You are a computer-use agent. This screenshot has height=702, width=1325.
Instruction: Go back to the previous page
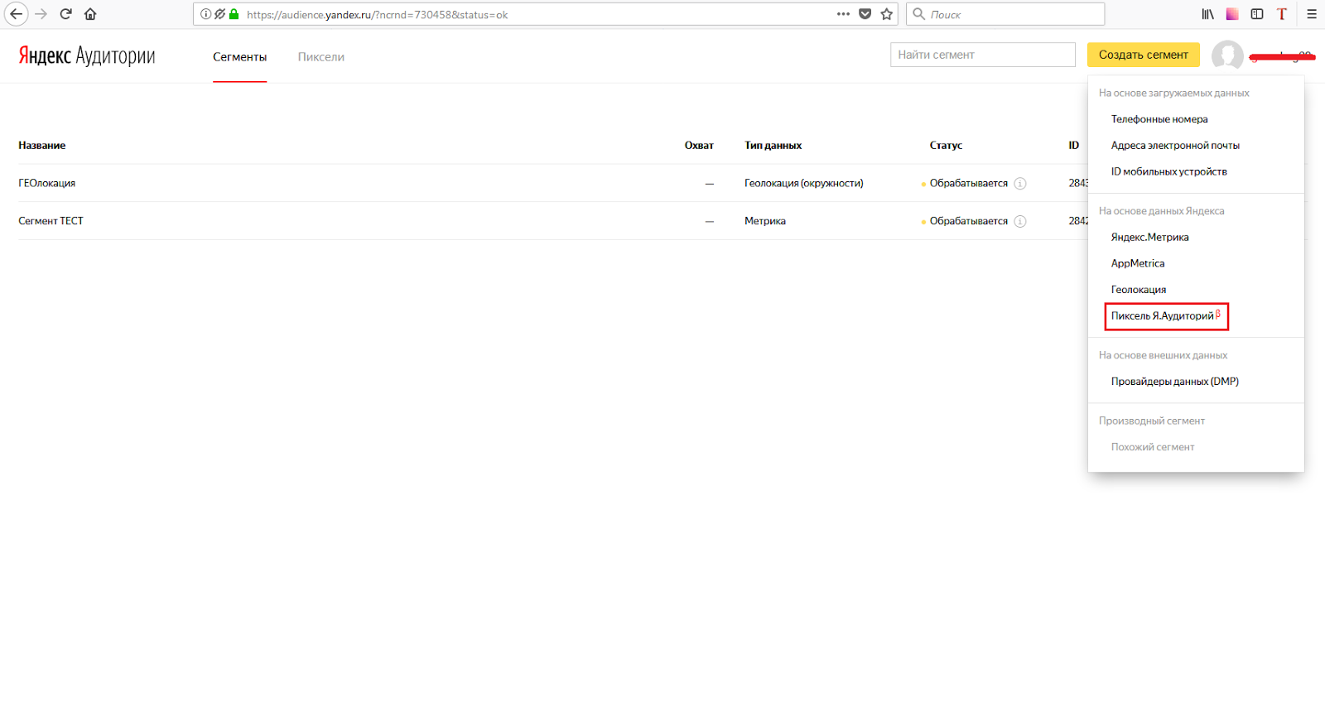click(x=16, y=14)
